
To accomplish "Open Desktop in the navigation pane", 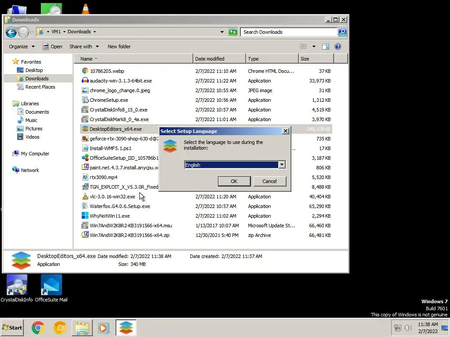I will pos(34,70).
